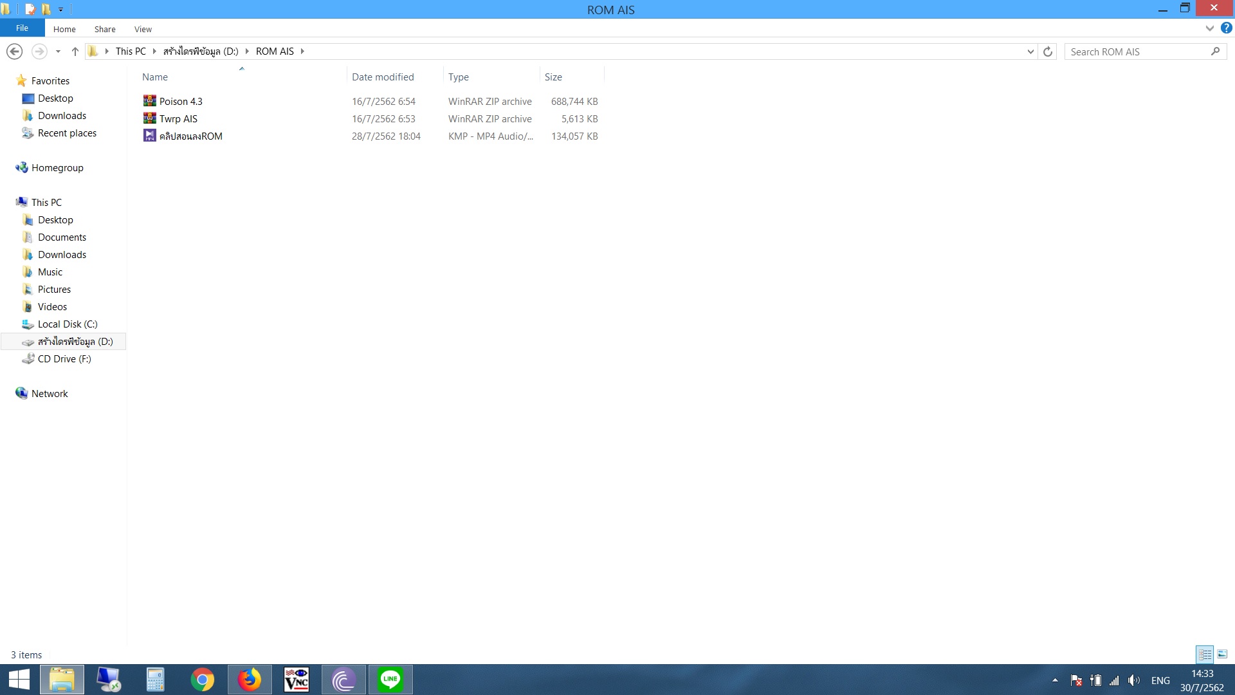Screen dimensions: 1235x695
Task: Open remote desktop computer taskbar icon
Action: pos(108,680)
